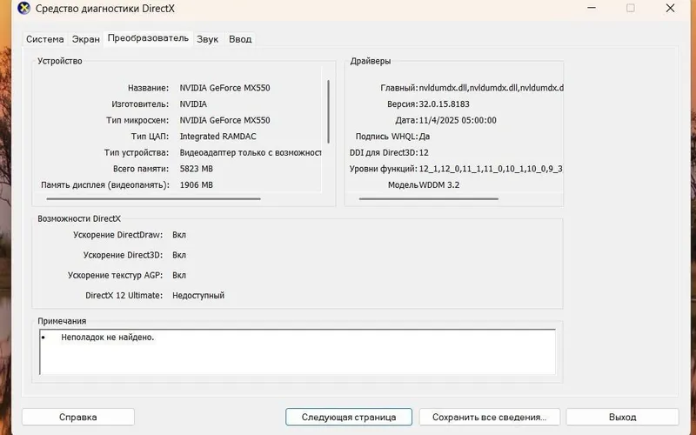The image size is (696, 435).
Task: Close the DirectX diagnostic window
Action: 670,8
